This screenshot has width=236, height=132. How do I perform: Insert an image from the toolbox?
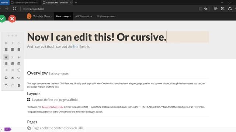click(x=6, y=78)
